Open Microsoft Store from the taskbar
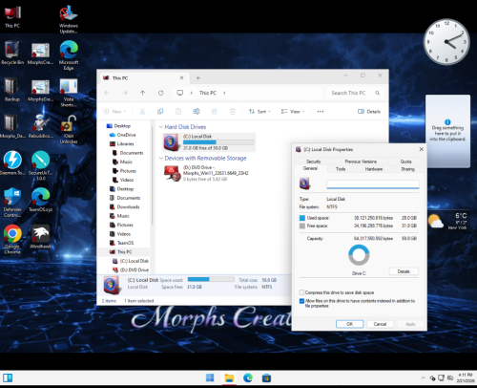Image resolution: width=477 pixels, height=388 pixels. [266, 378]
